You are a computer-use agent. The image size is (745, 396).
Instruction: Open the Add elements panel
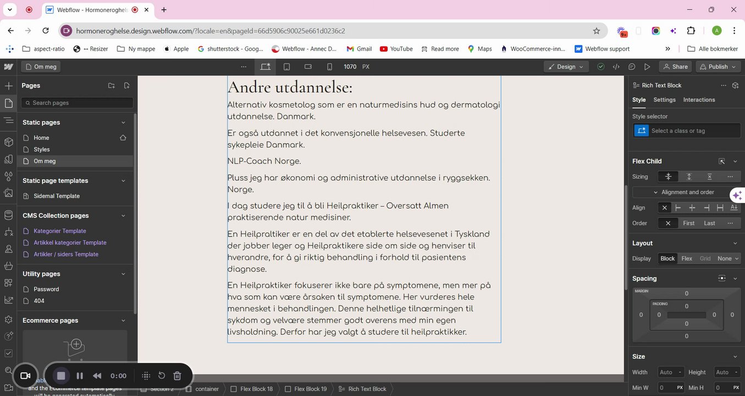click(8, 86)
